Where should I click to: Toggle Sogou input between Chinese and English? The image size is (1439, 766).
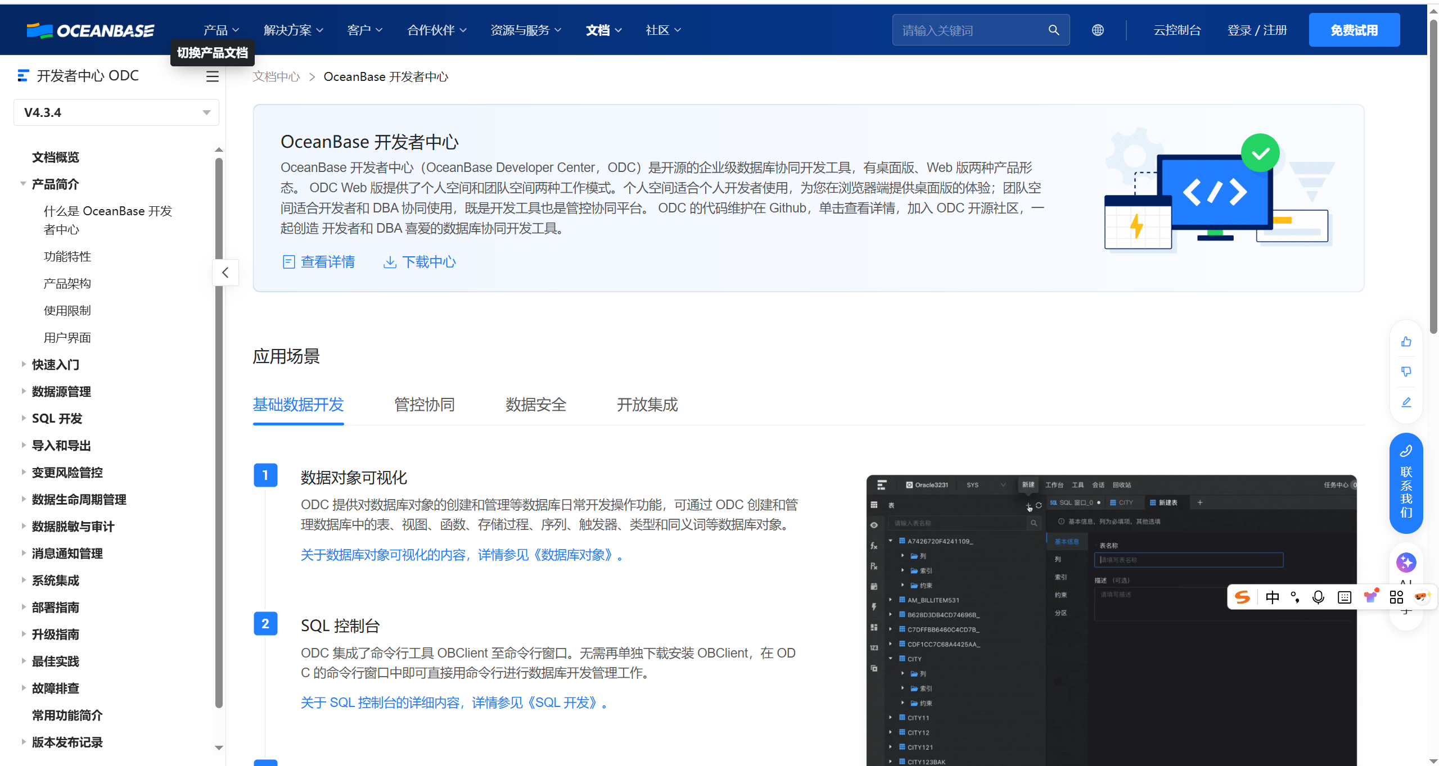coord(1273,597)
